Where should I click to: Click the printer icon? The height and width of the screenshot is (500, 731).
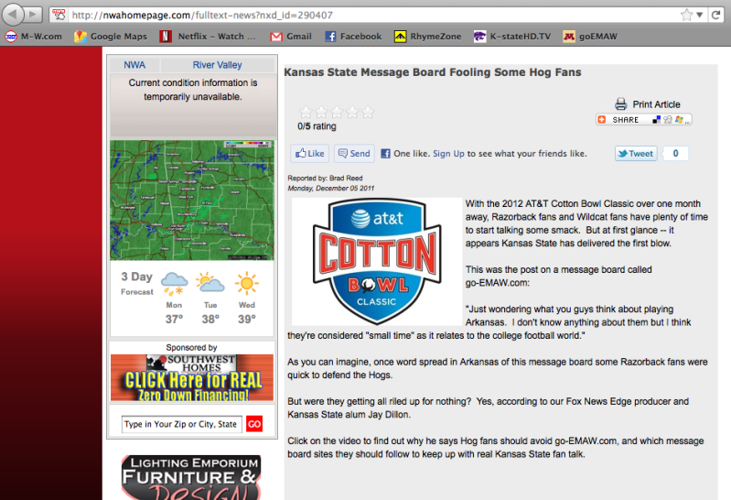point(621,103)
